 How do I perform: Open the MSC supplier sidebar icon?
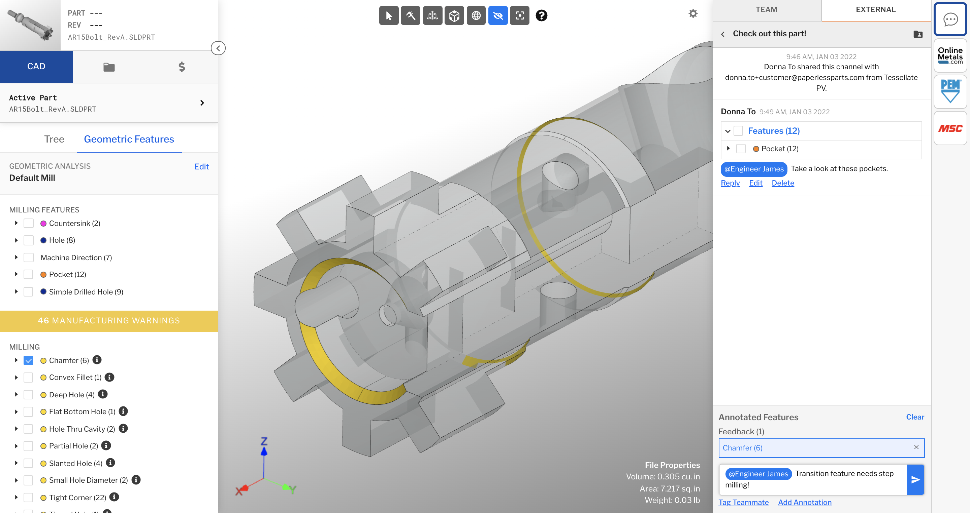(x=950, y=128)
